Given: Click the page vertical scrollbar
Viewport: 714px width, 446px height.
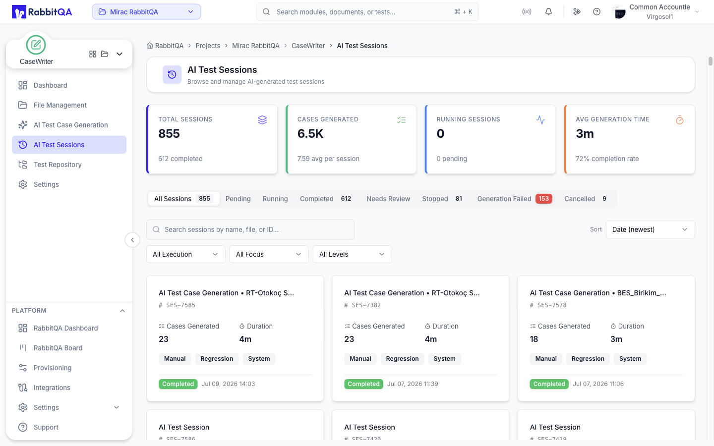Looking at the screenshot, I should pyautogui.click(x=710, y=61).
